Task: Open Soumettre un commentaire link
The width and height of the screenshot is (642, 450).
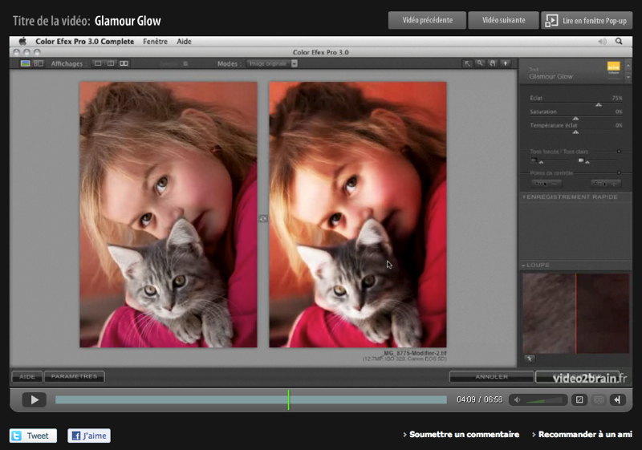Action: click(x=464, y=435)
